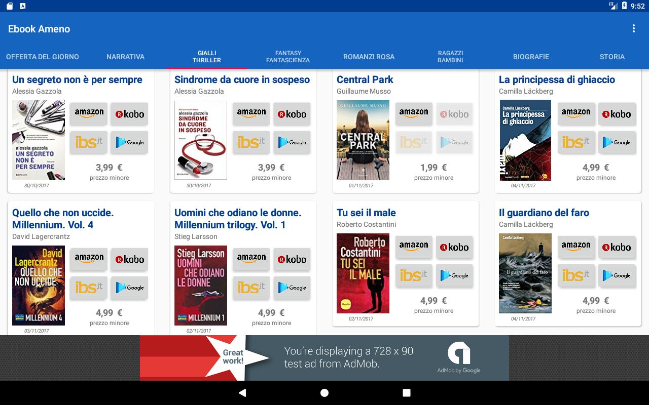Open Kobo store for La principessa di ghiaccio
This screenshot has width=649, height=405.
(x=617, y=114)
